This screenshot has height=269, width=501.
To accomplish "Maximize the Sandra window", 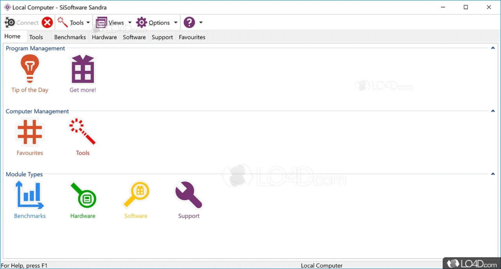I will (466, 7).
